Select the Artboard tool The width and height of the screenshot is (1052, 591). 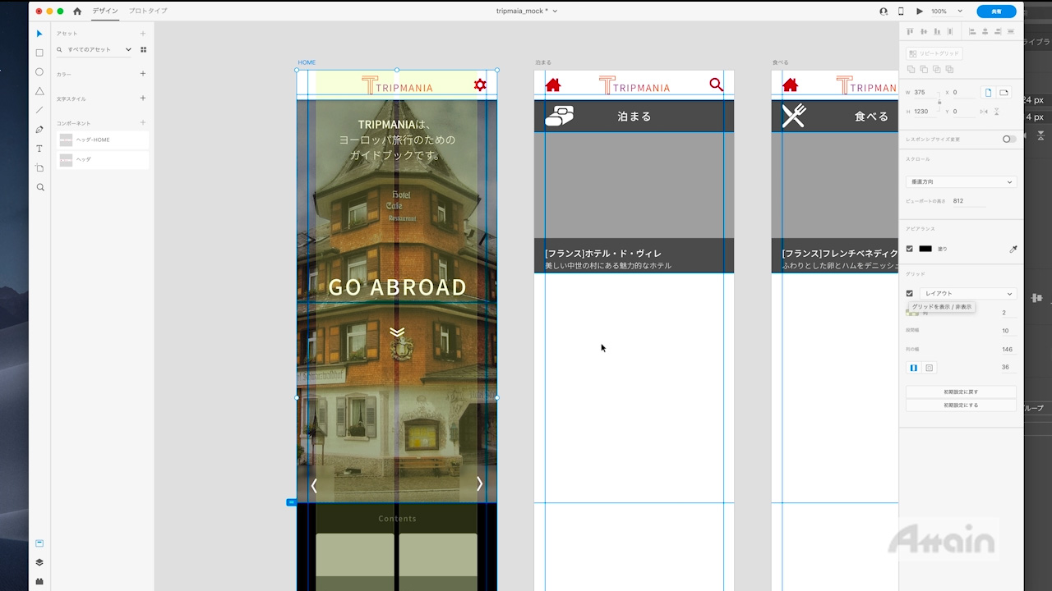pyautogui.click(x=39, y=168)
